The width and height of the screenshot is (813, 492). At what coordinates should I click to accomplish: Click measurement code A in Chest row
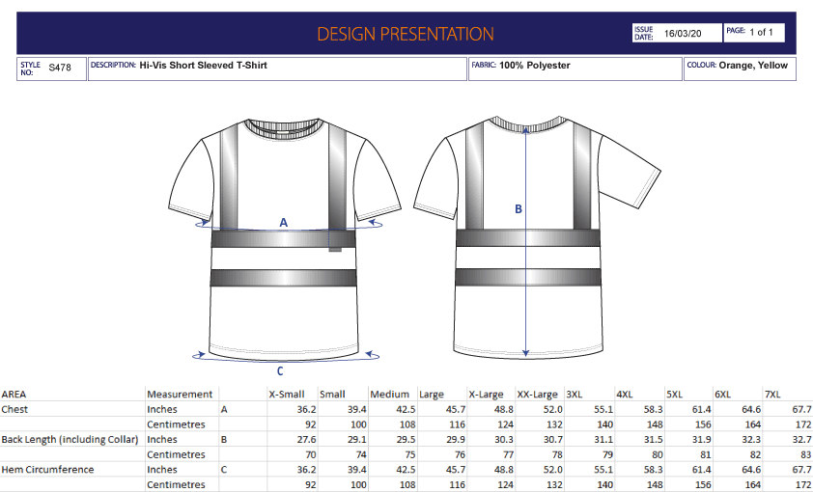point(224,410)
